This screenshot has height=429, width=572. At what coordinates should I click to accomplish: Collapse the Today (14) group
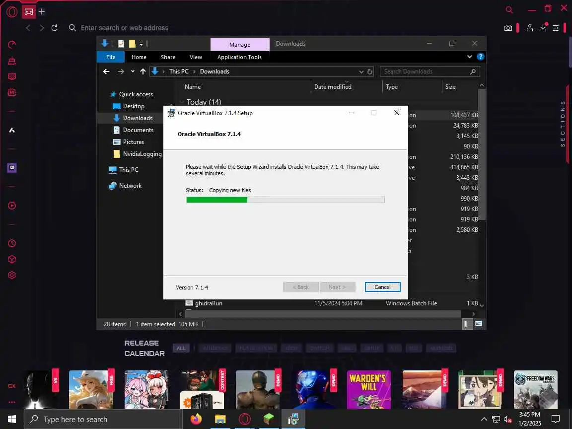(182, 102)
